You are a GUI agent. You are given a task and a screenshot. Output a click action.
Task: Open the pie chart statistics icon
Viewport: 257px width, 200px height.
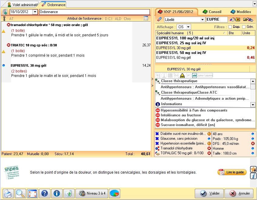[x=114, y=193]
